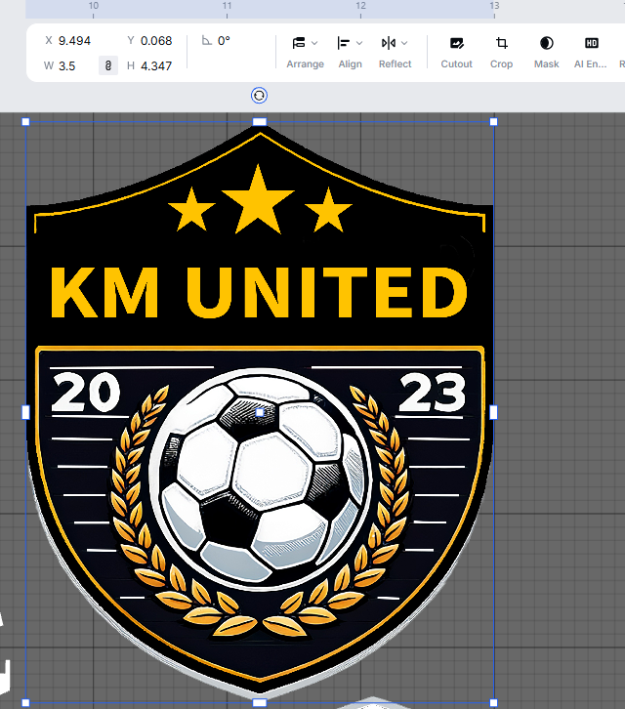The image size is (625, 709).
Task: Click the Cutout label text
Action: (456, 64)
